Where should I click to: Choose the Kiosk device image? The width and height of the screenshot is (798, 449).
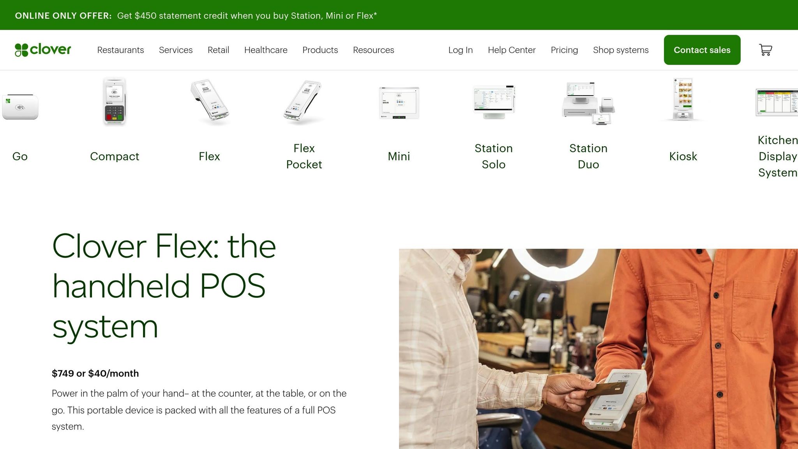[x=683, y=99]
